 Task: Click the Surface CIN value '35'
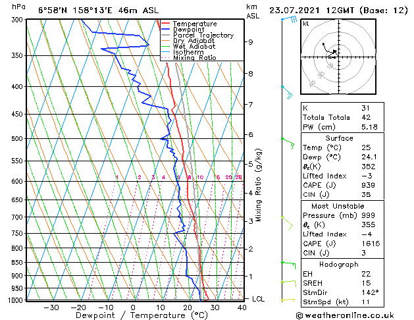[x=366, y=195]
